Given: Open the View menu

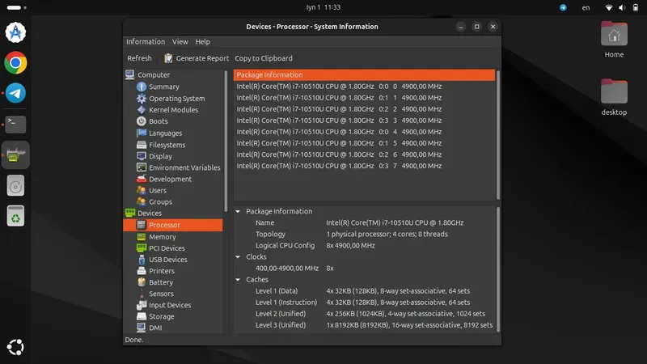Looking at the screenshot, I should (180, 42).
